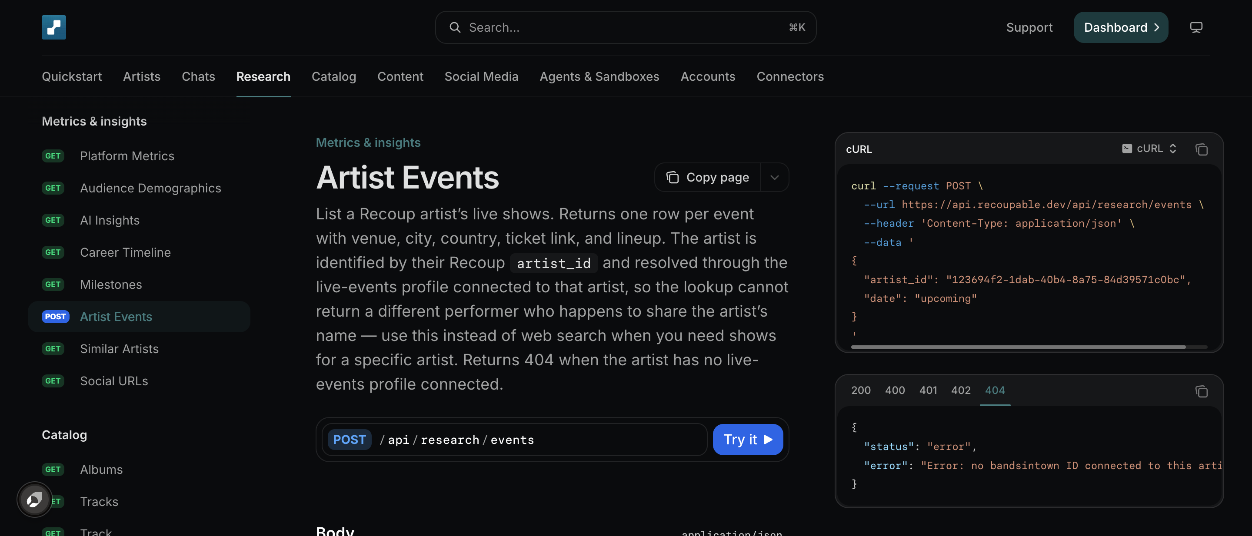Open the Quickstart tab

pyautogui.click(x=72, y=76)
